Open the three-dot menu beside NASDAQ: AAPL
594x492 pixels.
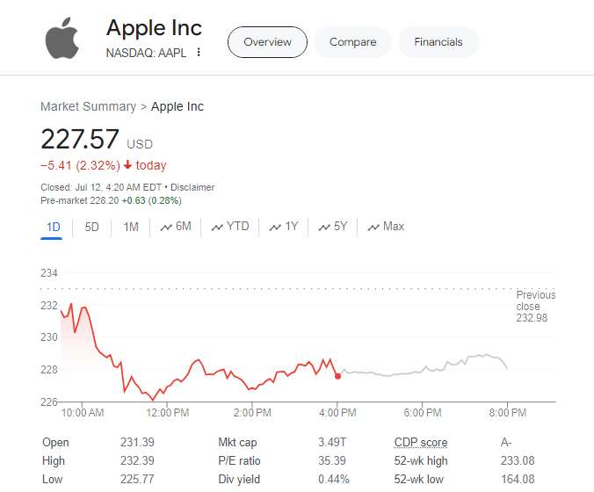199,52
